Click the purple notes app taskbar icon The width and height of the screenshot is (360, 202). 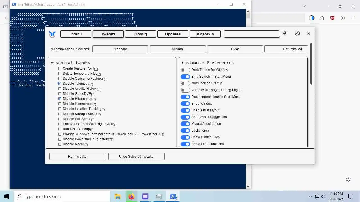coord(145,196)
